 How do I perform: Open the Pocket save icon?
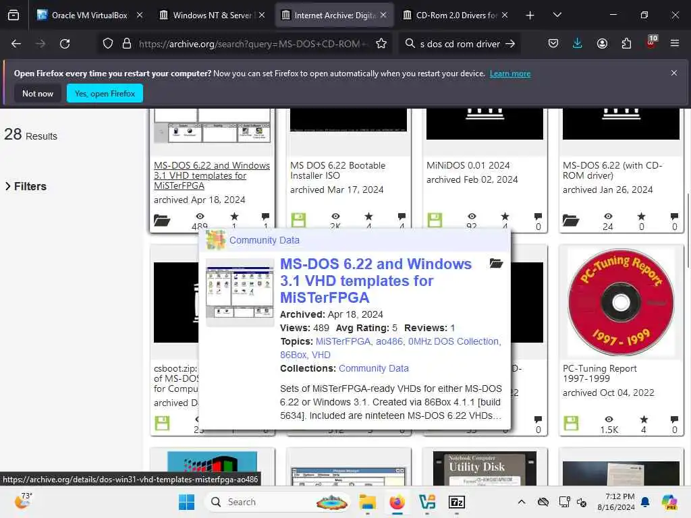553,44
